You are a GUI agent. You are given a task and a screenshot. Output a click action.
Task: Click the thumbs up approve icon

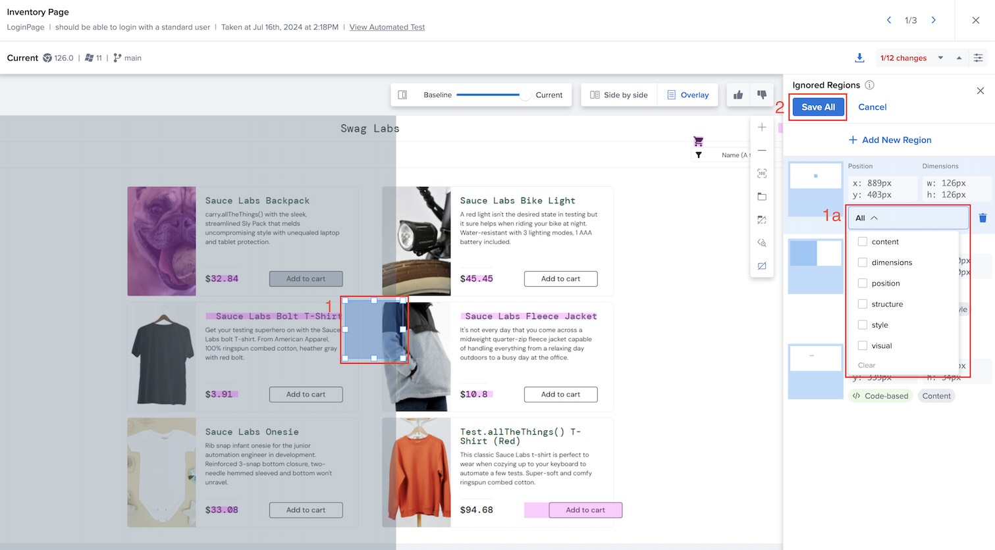[x=738, y=95]
